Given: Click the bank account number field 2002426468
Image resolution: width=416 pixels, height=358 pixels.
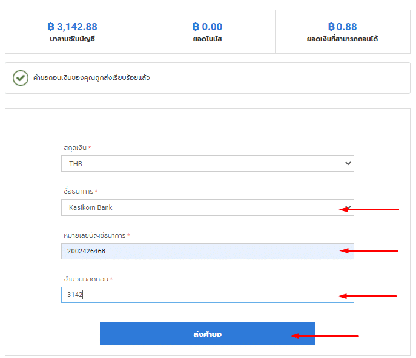Looking at the screenshot, I should (200, 251).
